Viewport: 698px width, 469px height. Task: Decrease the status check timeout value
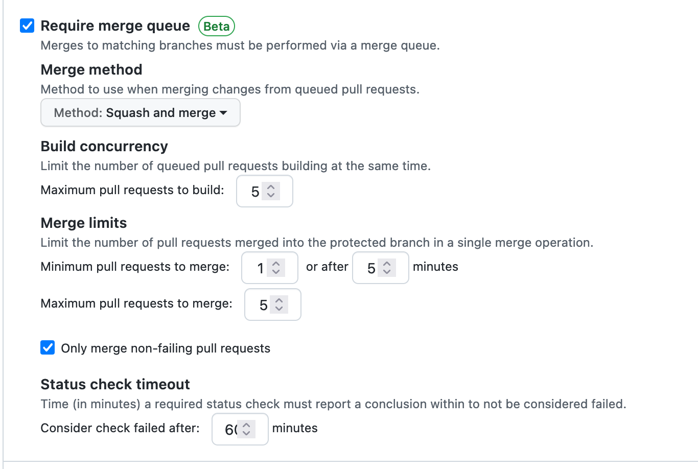pyautogui.click(x=246, y=433)
